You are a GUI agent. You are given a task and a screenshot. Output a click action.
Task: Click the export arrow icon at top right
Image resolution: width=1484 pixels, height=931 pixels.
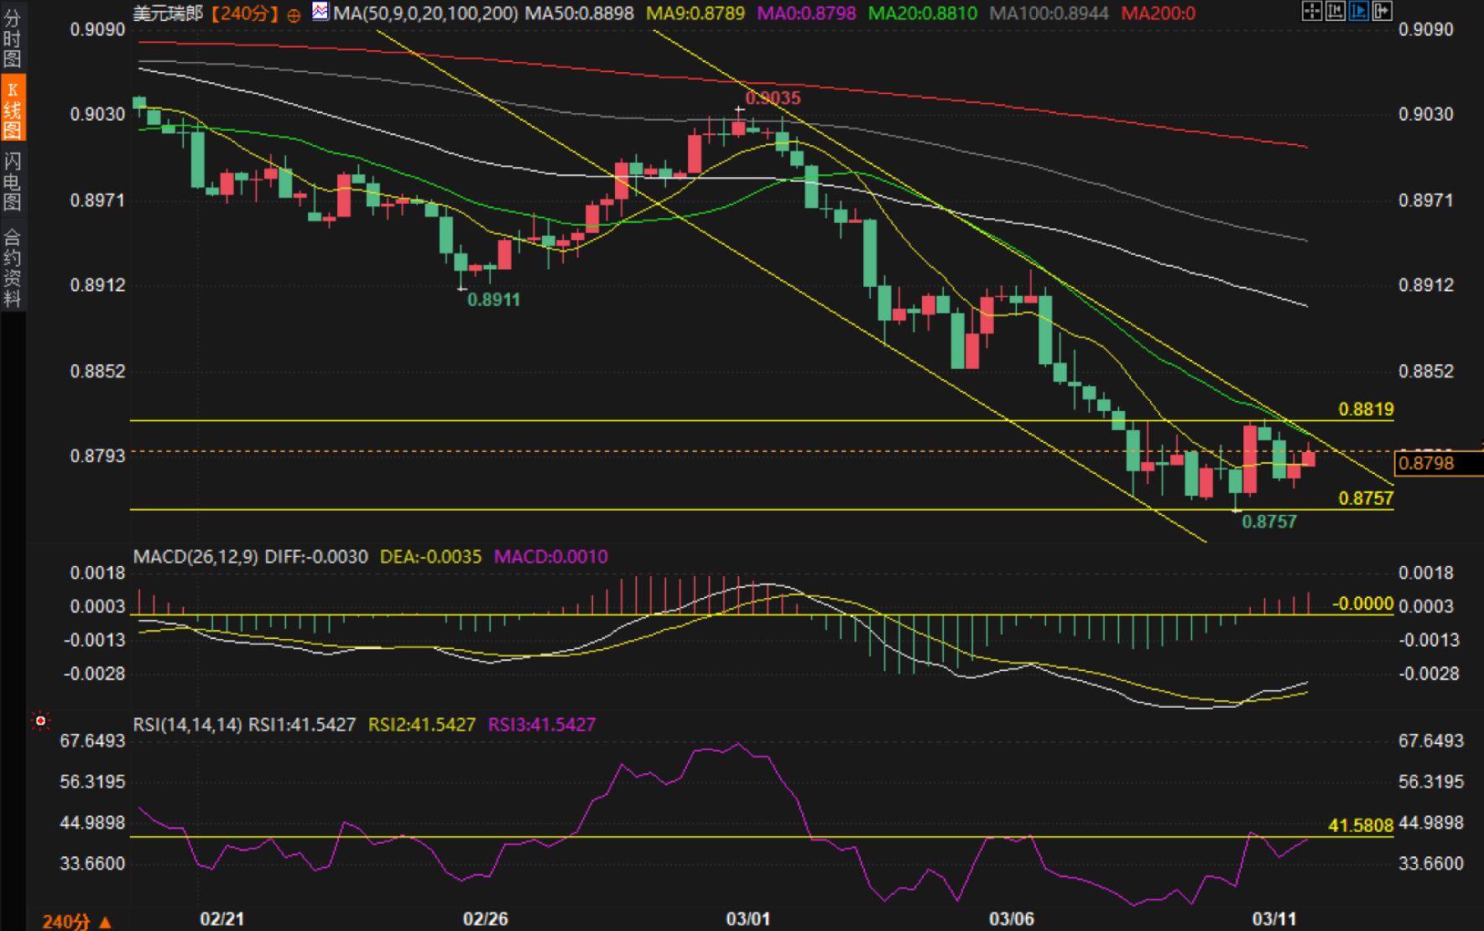(x=1382, y=12)
